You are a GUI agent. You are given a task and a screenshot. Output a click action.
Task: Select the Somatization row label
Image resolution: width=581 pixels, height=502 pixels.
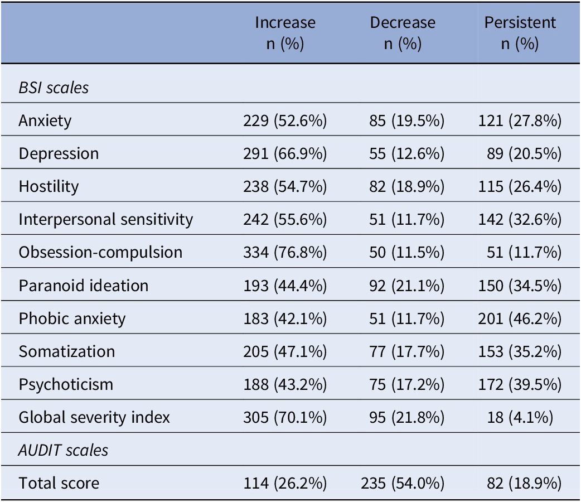pyautogui.click(x=67, y=351)
